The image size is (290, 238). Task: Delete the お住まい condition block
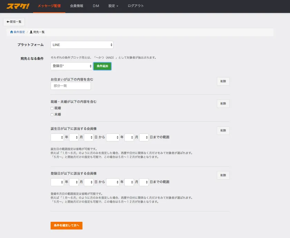click(223, 82)
